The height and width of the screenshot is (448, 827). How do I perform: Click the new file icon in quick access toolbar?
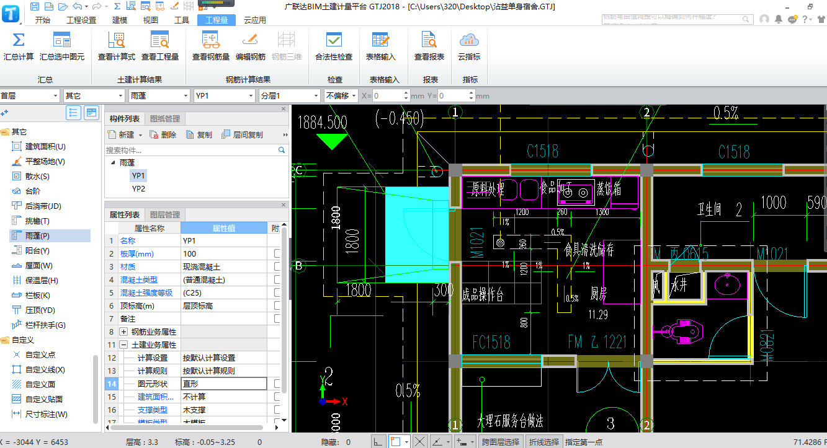pos(49,6)
